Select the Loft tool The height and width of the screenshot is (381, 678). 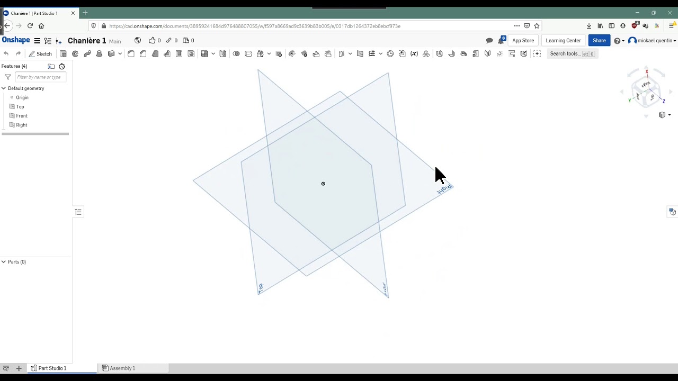[99, 53]
